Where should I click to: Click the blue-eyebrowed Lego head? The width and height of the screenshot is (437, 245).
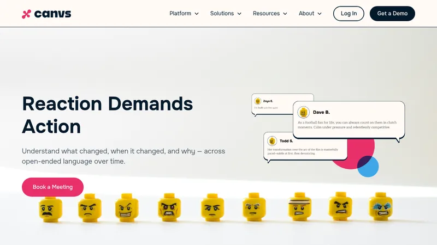click(381, 206)
